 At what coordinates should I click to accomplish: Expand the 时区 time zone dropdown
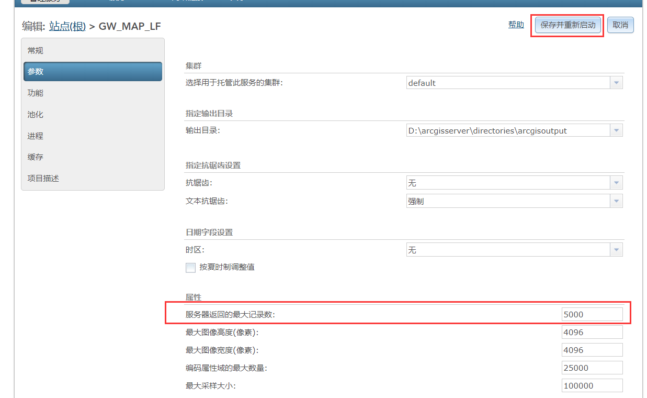[x=616, y=250]
